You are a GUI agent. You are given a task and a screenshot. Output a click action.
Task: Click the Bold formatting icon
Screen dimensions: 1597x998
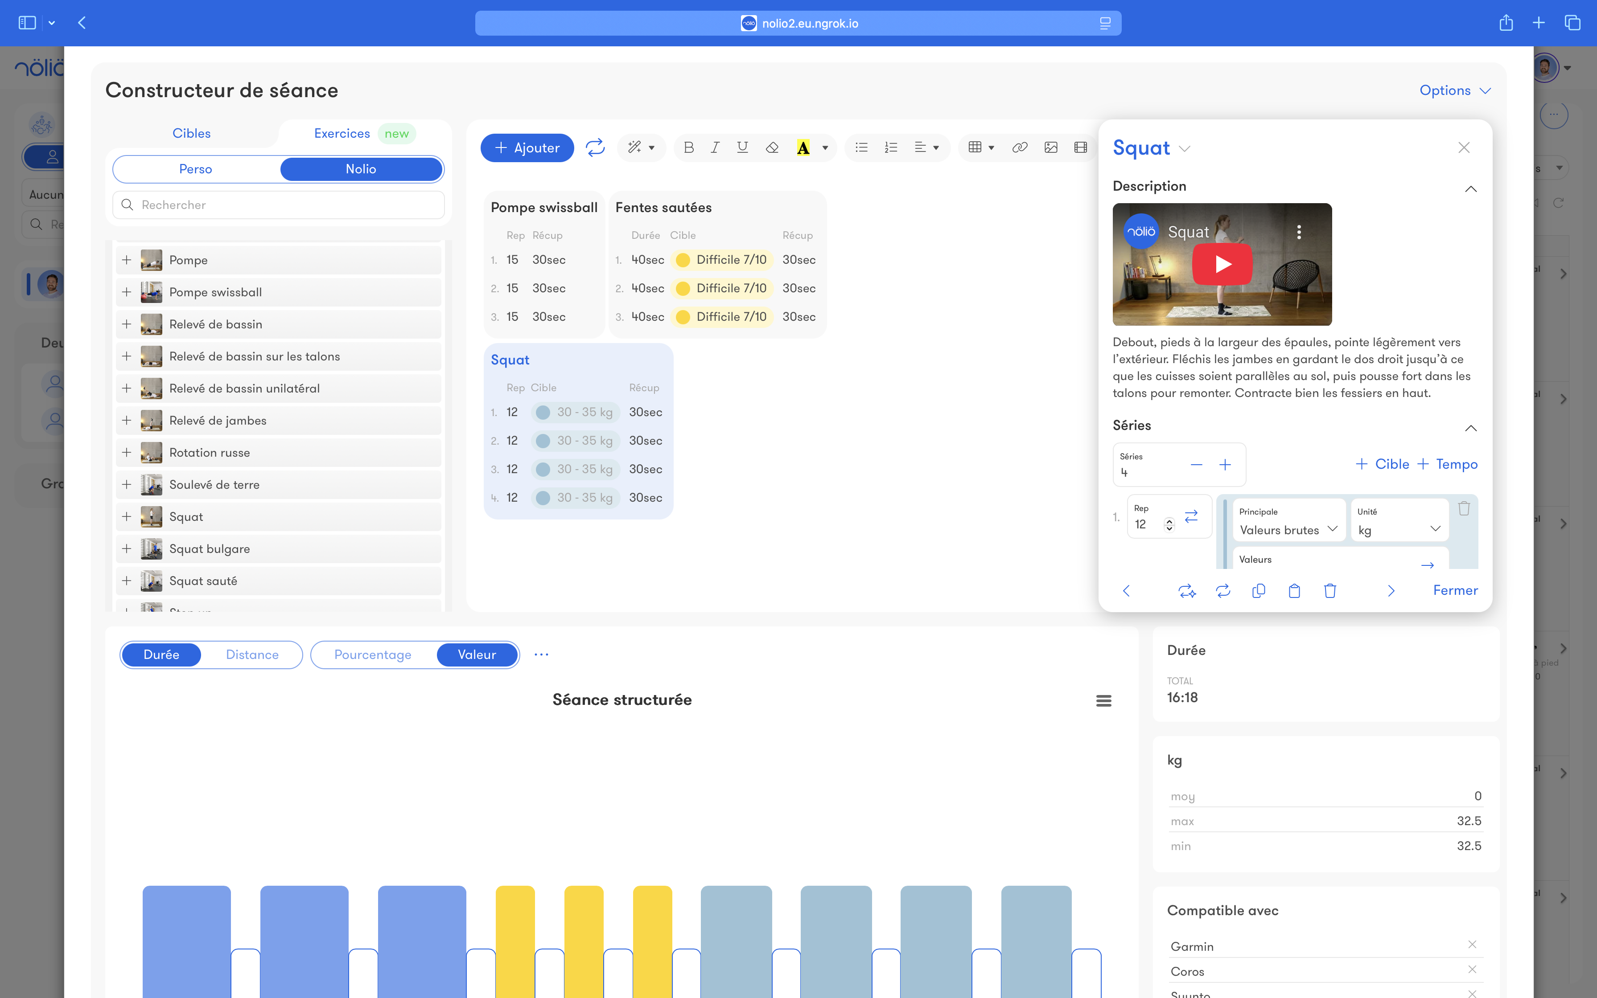[x=688, y=147]
